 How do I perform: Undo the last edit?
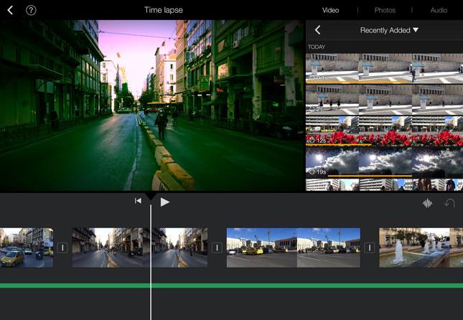[449, 203]
